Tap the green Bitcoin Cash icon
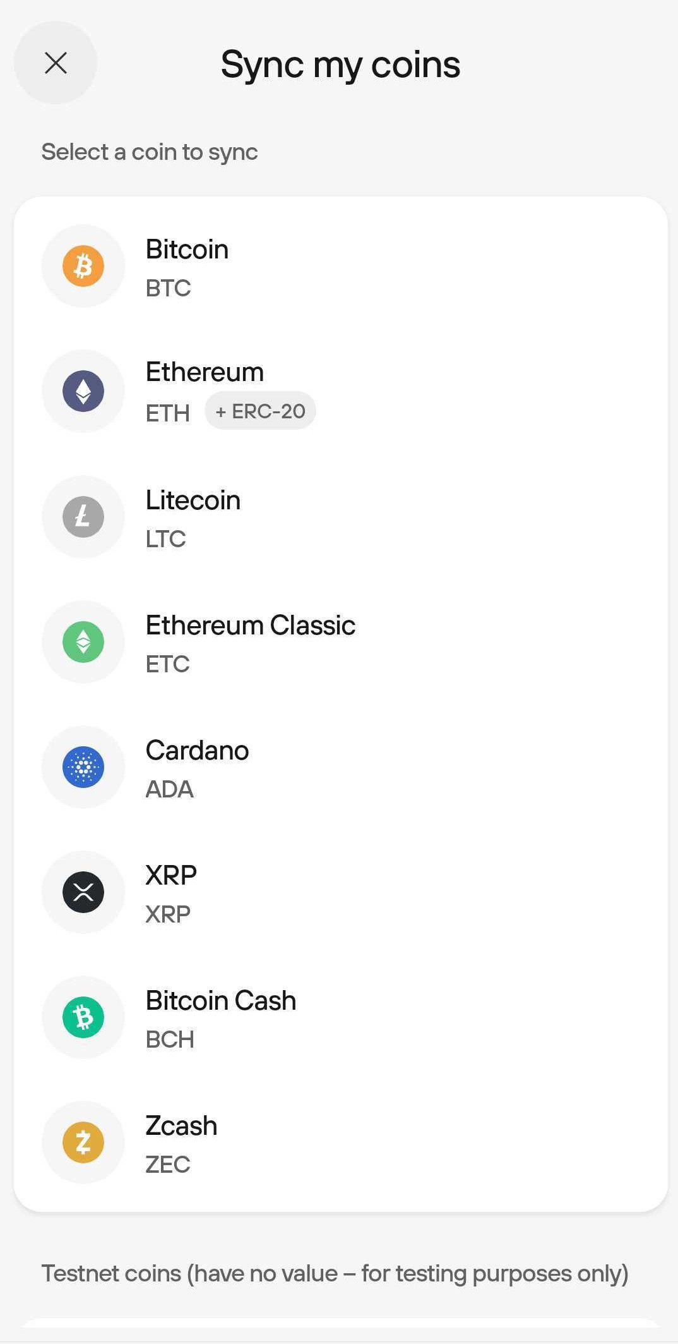The height and width of the screenshot is (1344, 678). point(83,1017)
